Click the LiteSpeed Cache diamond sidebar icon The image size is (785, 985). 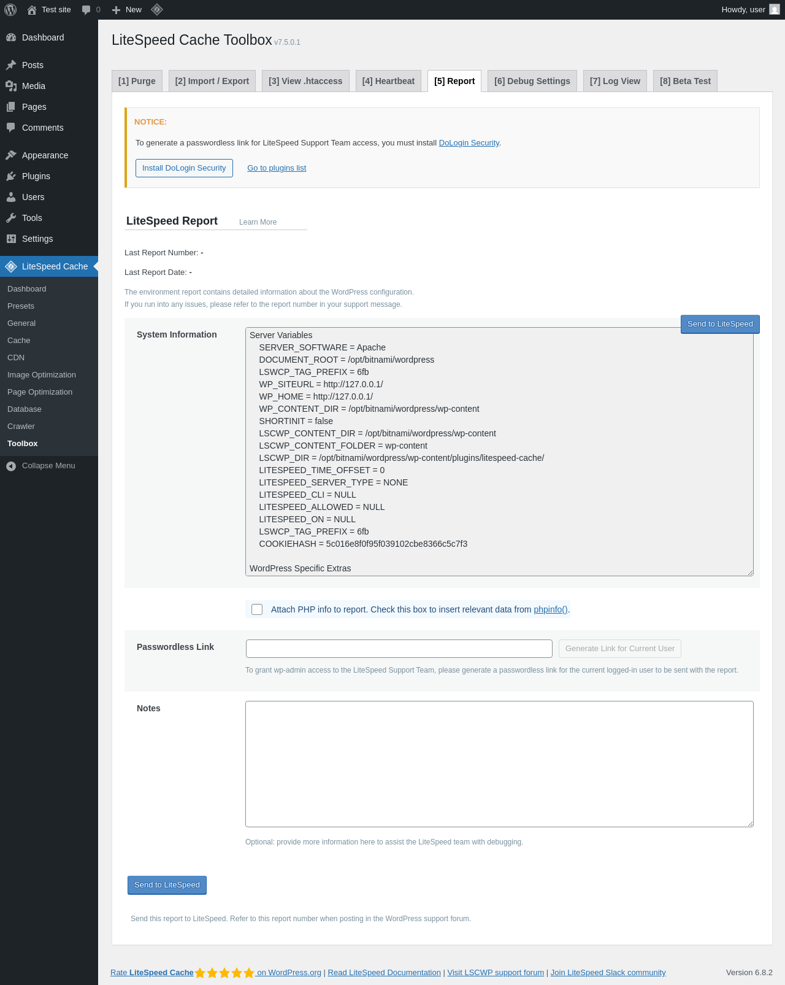point(11,266)
